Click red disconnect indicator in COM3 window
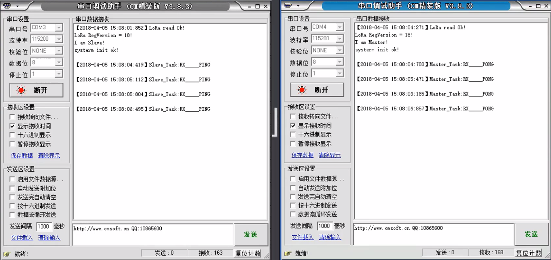This screenshot has height=260, width=551. click(21, 90)
